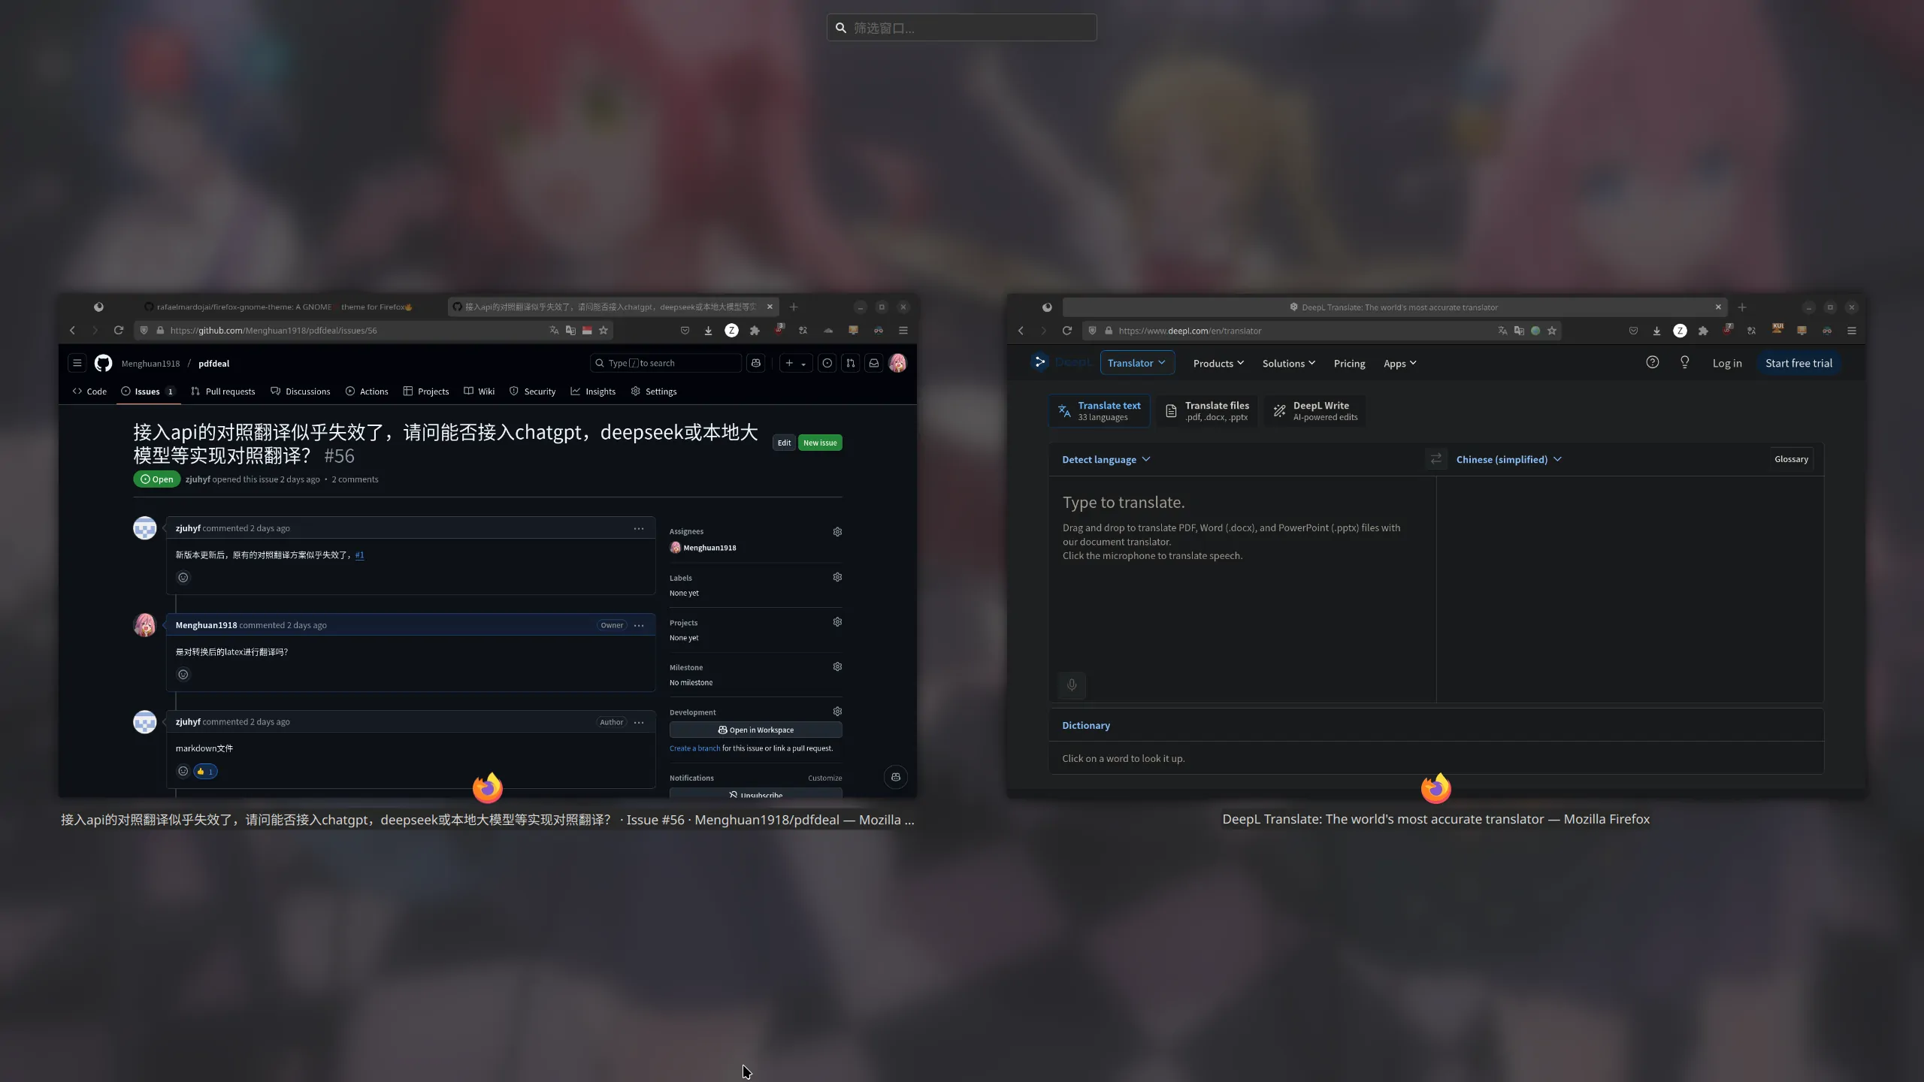Bookmark the DeepL page with star

pos(1552,331)
